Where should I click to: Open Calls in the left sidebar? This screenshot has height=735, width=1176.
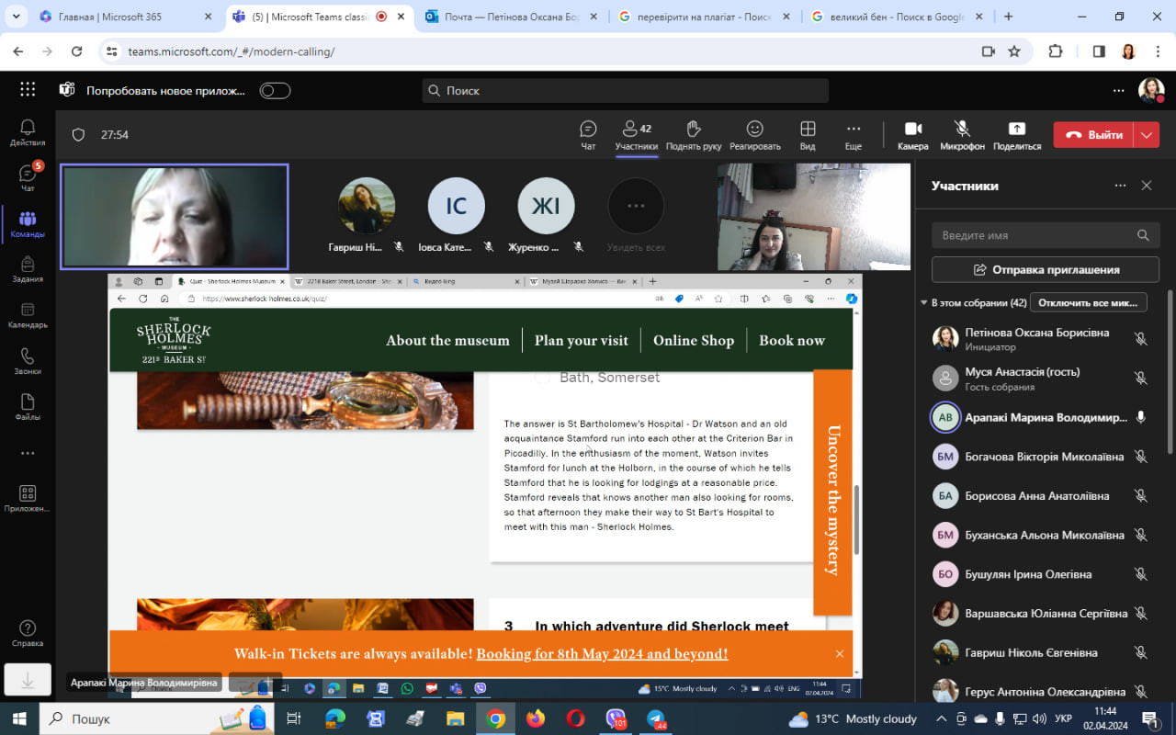[x=28, y=361]
